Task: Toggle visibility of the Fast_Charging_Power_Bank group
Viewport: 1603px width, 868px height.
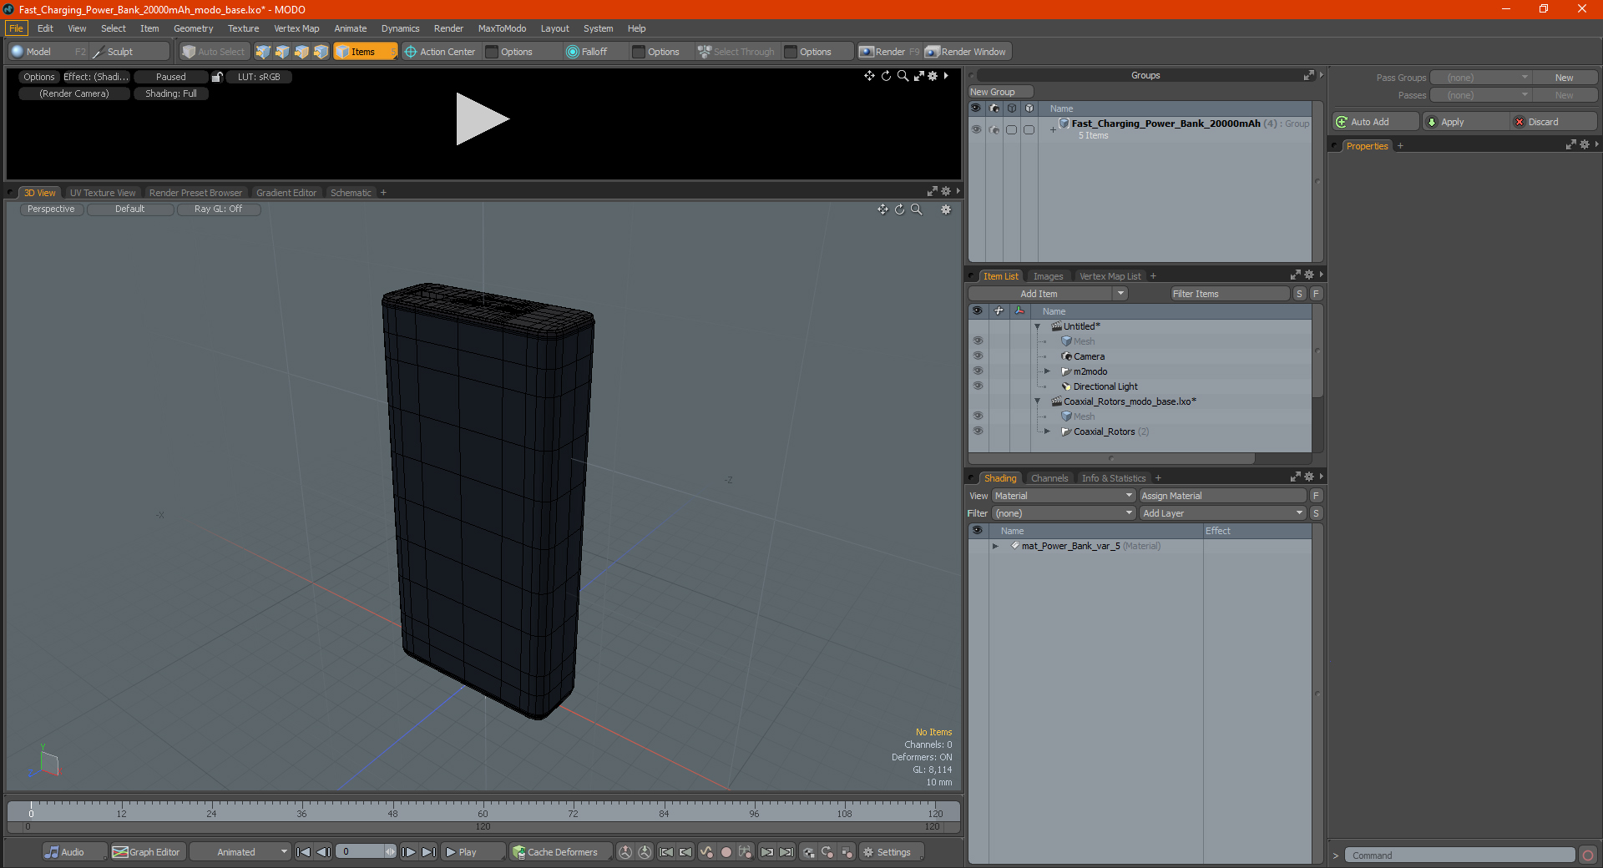Action: click(x=976, y=129)
